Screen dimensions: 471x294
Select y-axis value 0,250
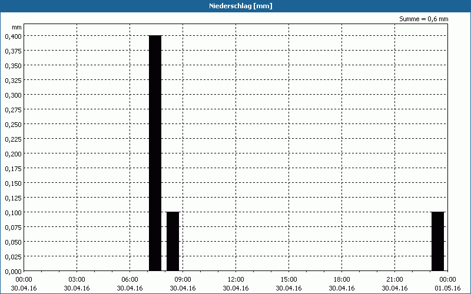13,125
